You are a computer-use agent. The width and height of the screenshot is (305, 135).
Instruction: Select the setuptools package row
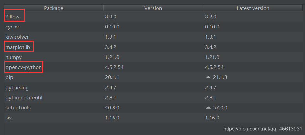(x=153, y=108)
